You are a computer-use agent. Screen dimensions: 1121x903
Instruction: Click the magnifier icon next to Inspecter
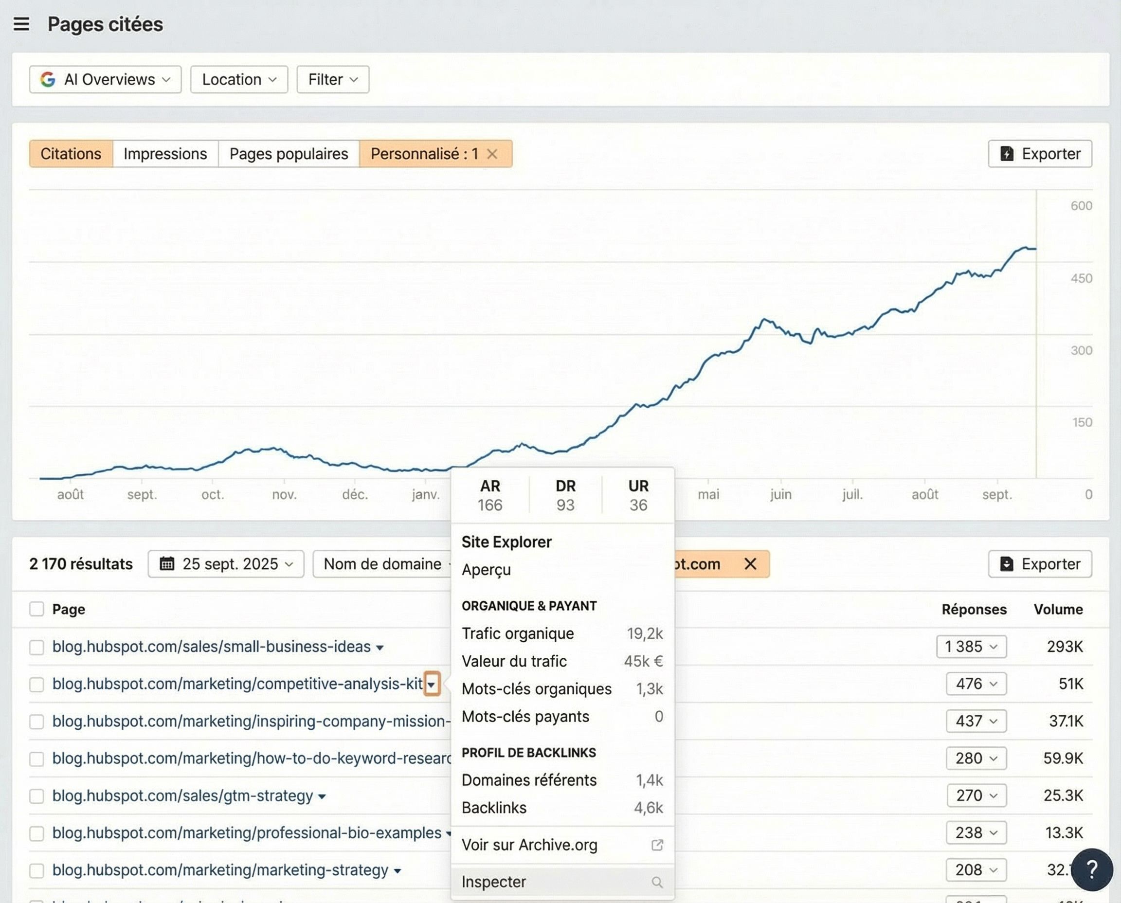pyautogui.click(x=657, y=882)
